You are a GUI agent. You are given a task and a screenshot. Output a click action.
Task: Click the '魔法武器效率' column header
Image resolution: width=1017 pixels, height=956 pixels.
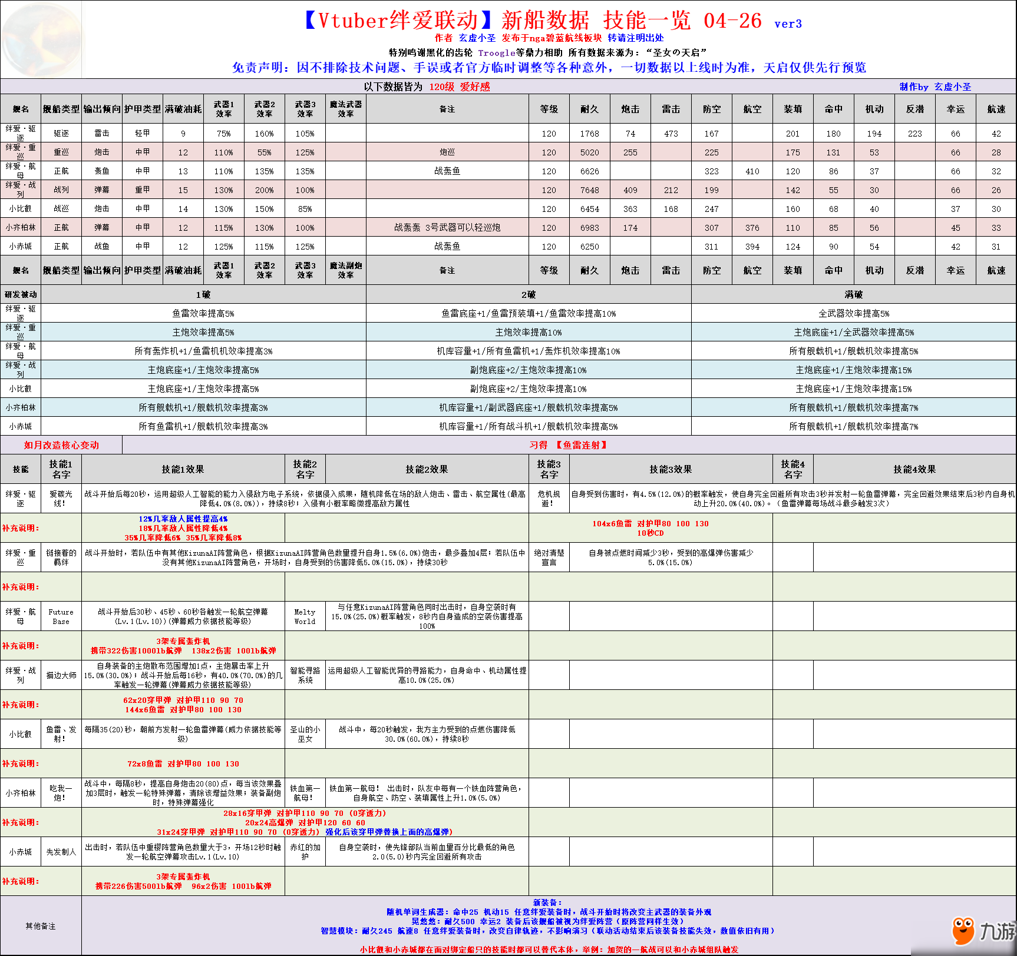pyautogui.click(x=346, y=109)
